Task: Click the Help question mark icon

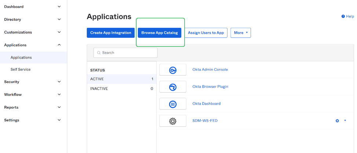Action: (x=343, y=16)
